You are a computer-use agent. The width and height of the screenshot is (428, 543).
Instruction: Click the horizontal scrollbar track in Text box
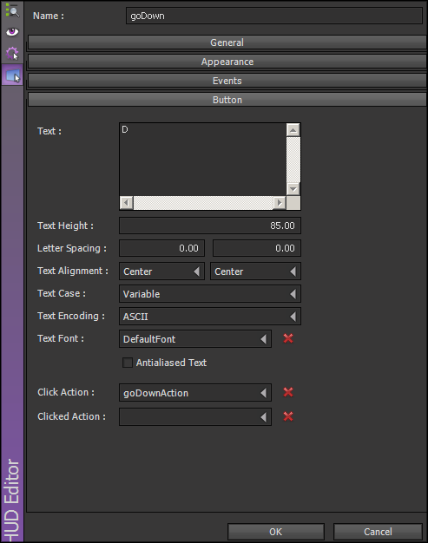(x=203, y=203)
